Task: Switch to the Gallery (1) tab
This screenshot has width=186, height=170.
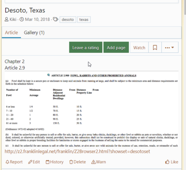Action: coord(34,33)
